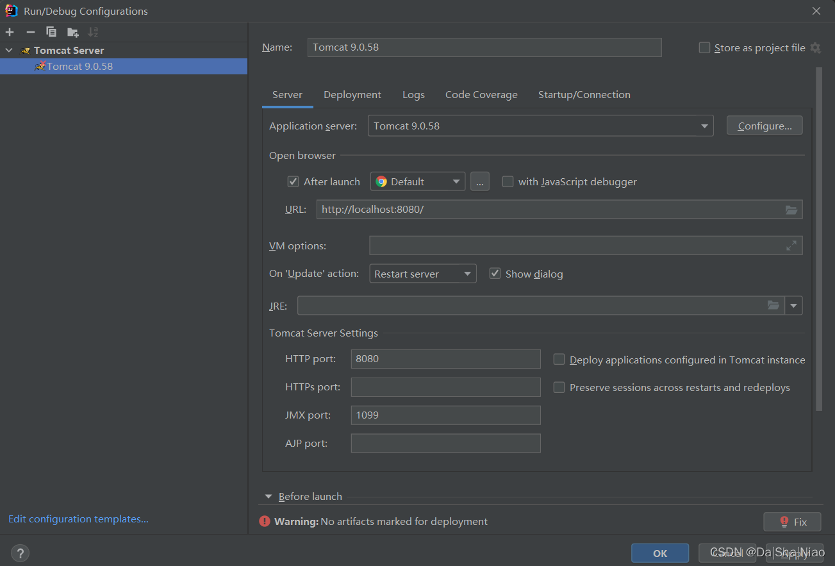Enable Store as project file checkbox
The height and width of the screenshot is (566, 835).
704,47
